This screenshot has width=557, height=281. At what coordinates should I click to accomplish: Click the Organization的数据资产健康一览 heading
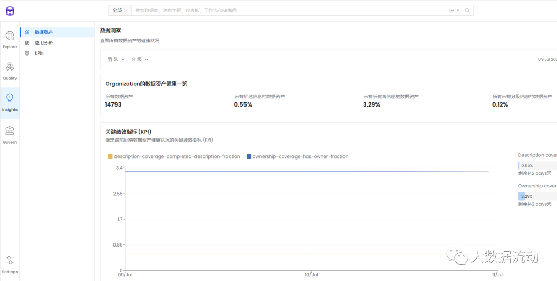146,84
